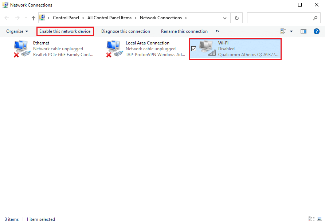Enable this network device
Viewport: 325px width, 223px height.
tap(65, 31)
